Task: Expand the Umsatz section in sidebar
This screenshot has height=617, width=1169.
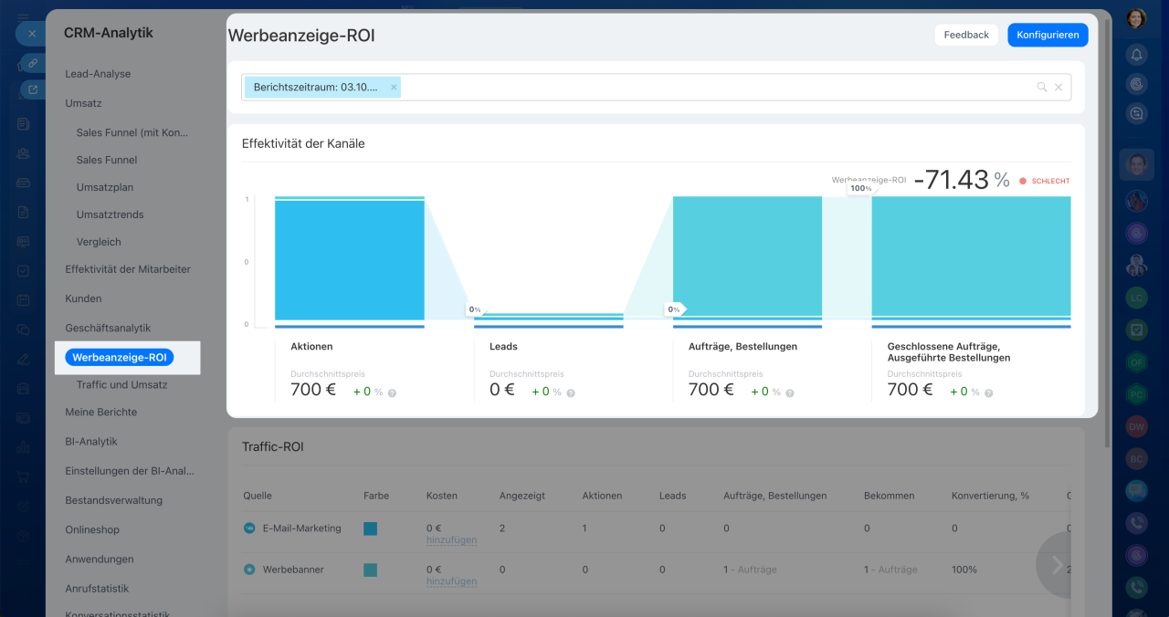Action: pyautogui.click(x=83, y=103)
